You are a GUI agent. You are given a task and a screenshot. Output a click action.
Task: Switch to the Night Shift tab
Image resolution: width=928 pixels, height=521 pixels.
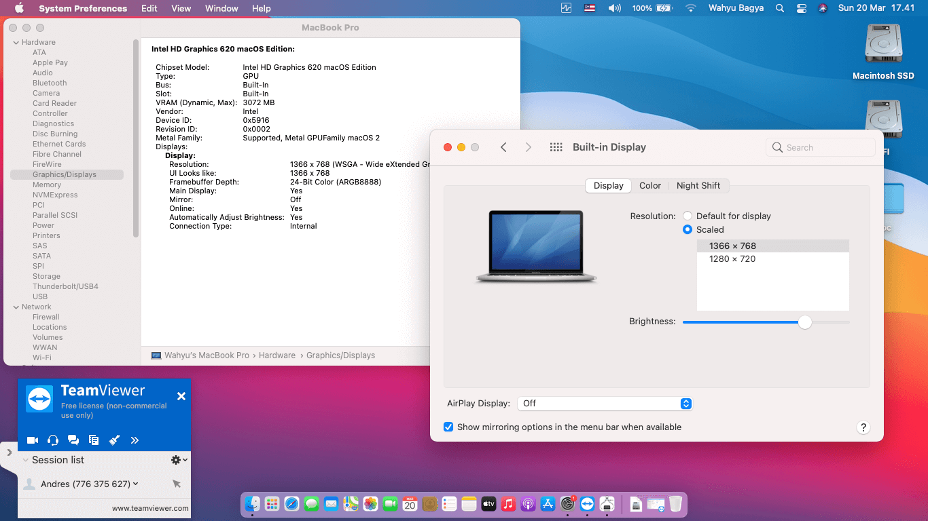coord(698,185)
